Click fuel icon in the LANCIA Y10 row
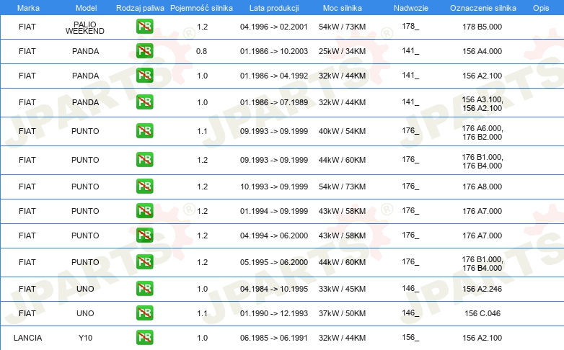 click(x=144, y=337)
